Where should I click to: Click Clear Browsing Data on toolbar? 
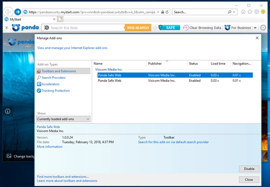(x=202, y=28)
